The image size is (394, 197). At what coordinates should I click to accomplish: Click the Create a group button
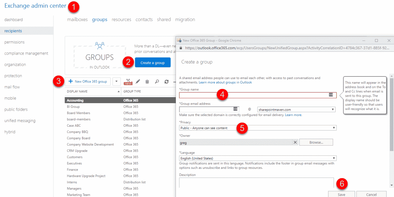click(153, 62)
